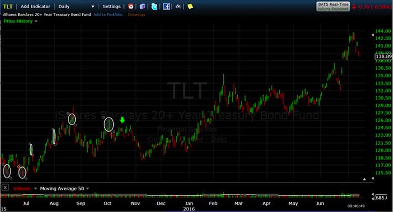Open the Drawings link
The height and width of the screenshot is (212, 393).
(x=137, y=15)
